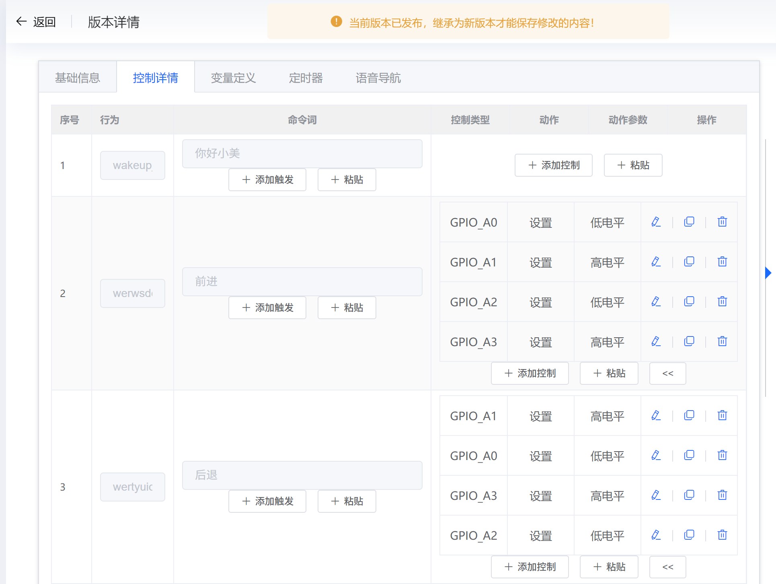Open the 语音导航 tab
This screenshot has height=584, width=776.
pyautogui.click(x=378, y=78)
